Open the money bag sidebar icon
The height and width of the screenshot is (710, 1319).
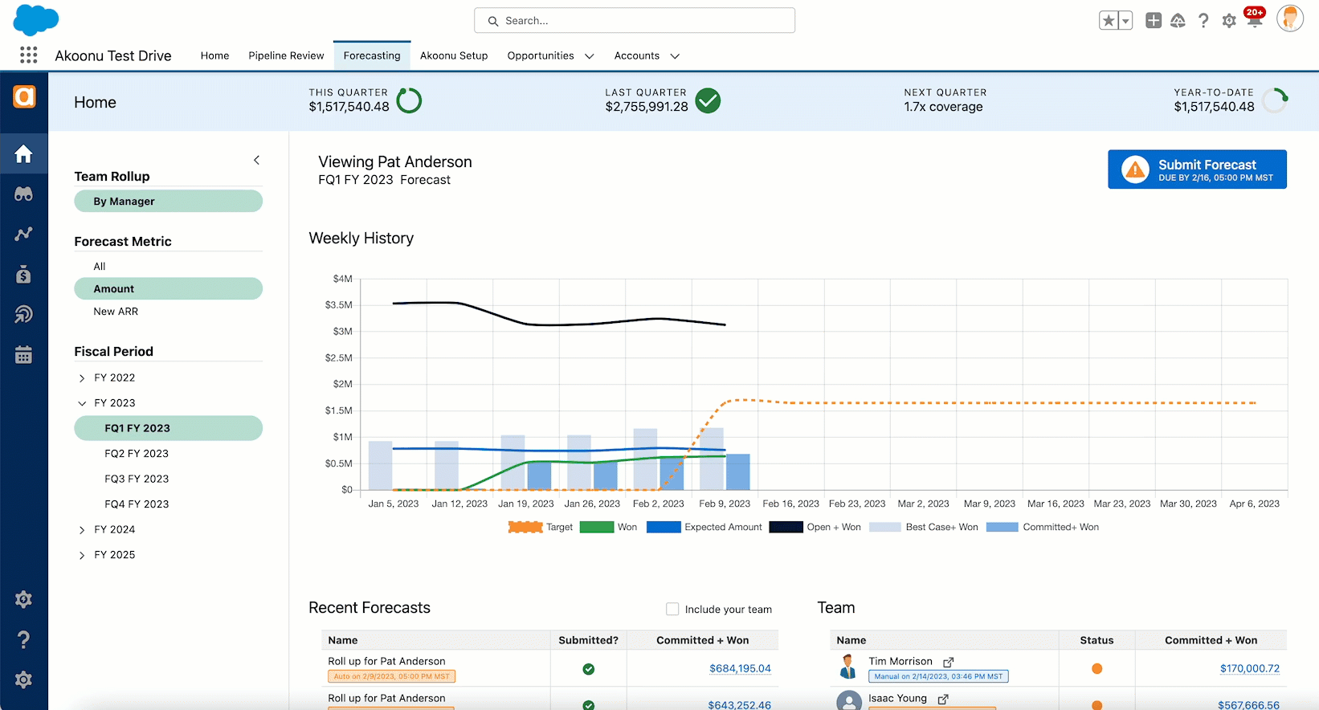[23, 275]
